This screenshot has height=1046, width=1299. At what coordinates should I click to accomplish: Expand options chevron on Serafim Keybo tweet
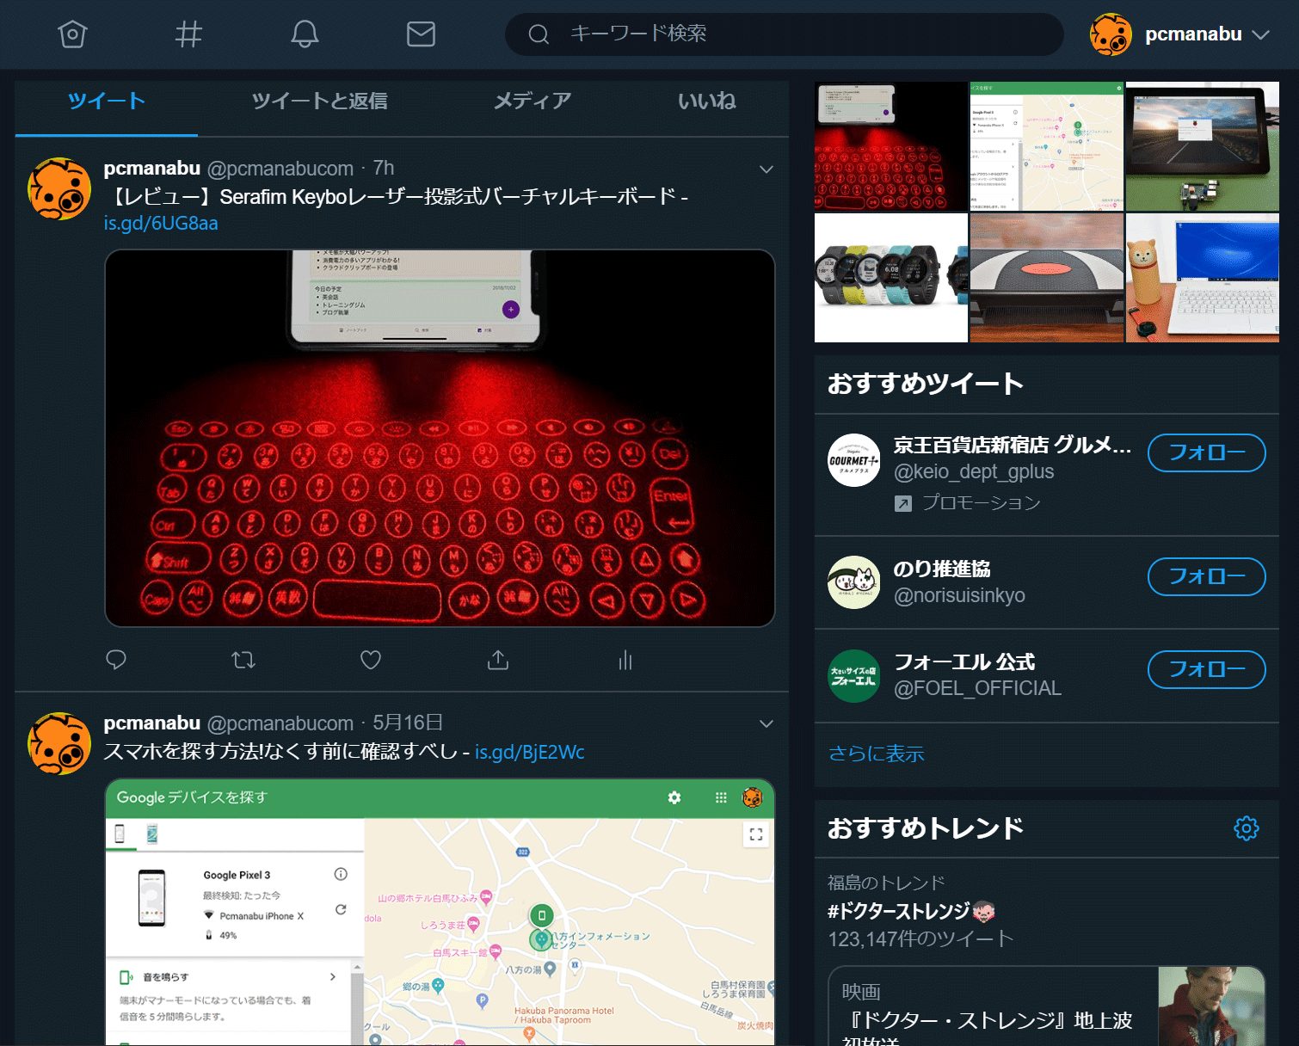tap(766, 169)
